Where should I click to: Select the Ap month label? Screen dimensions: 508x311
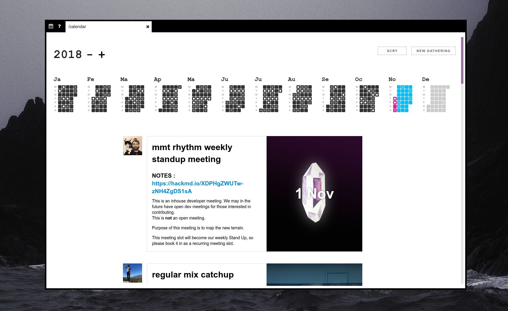click(x=158, y=80)
